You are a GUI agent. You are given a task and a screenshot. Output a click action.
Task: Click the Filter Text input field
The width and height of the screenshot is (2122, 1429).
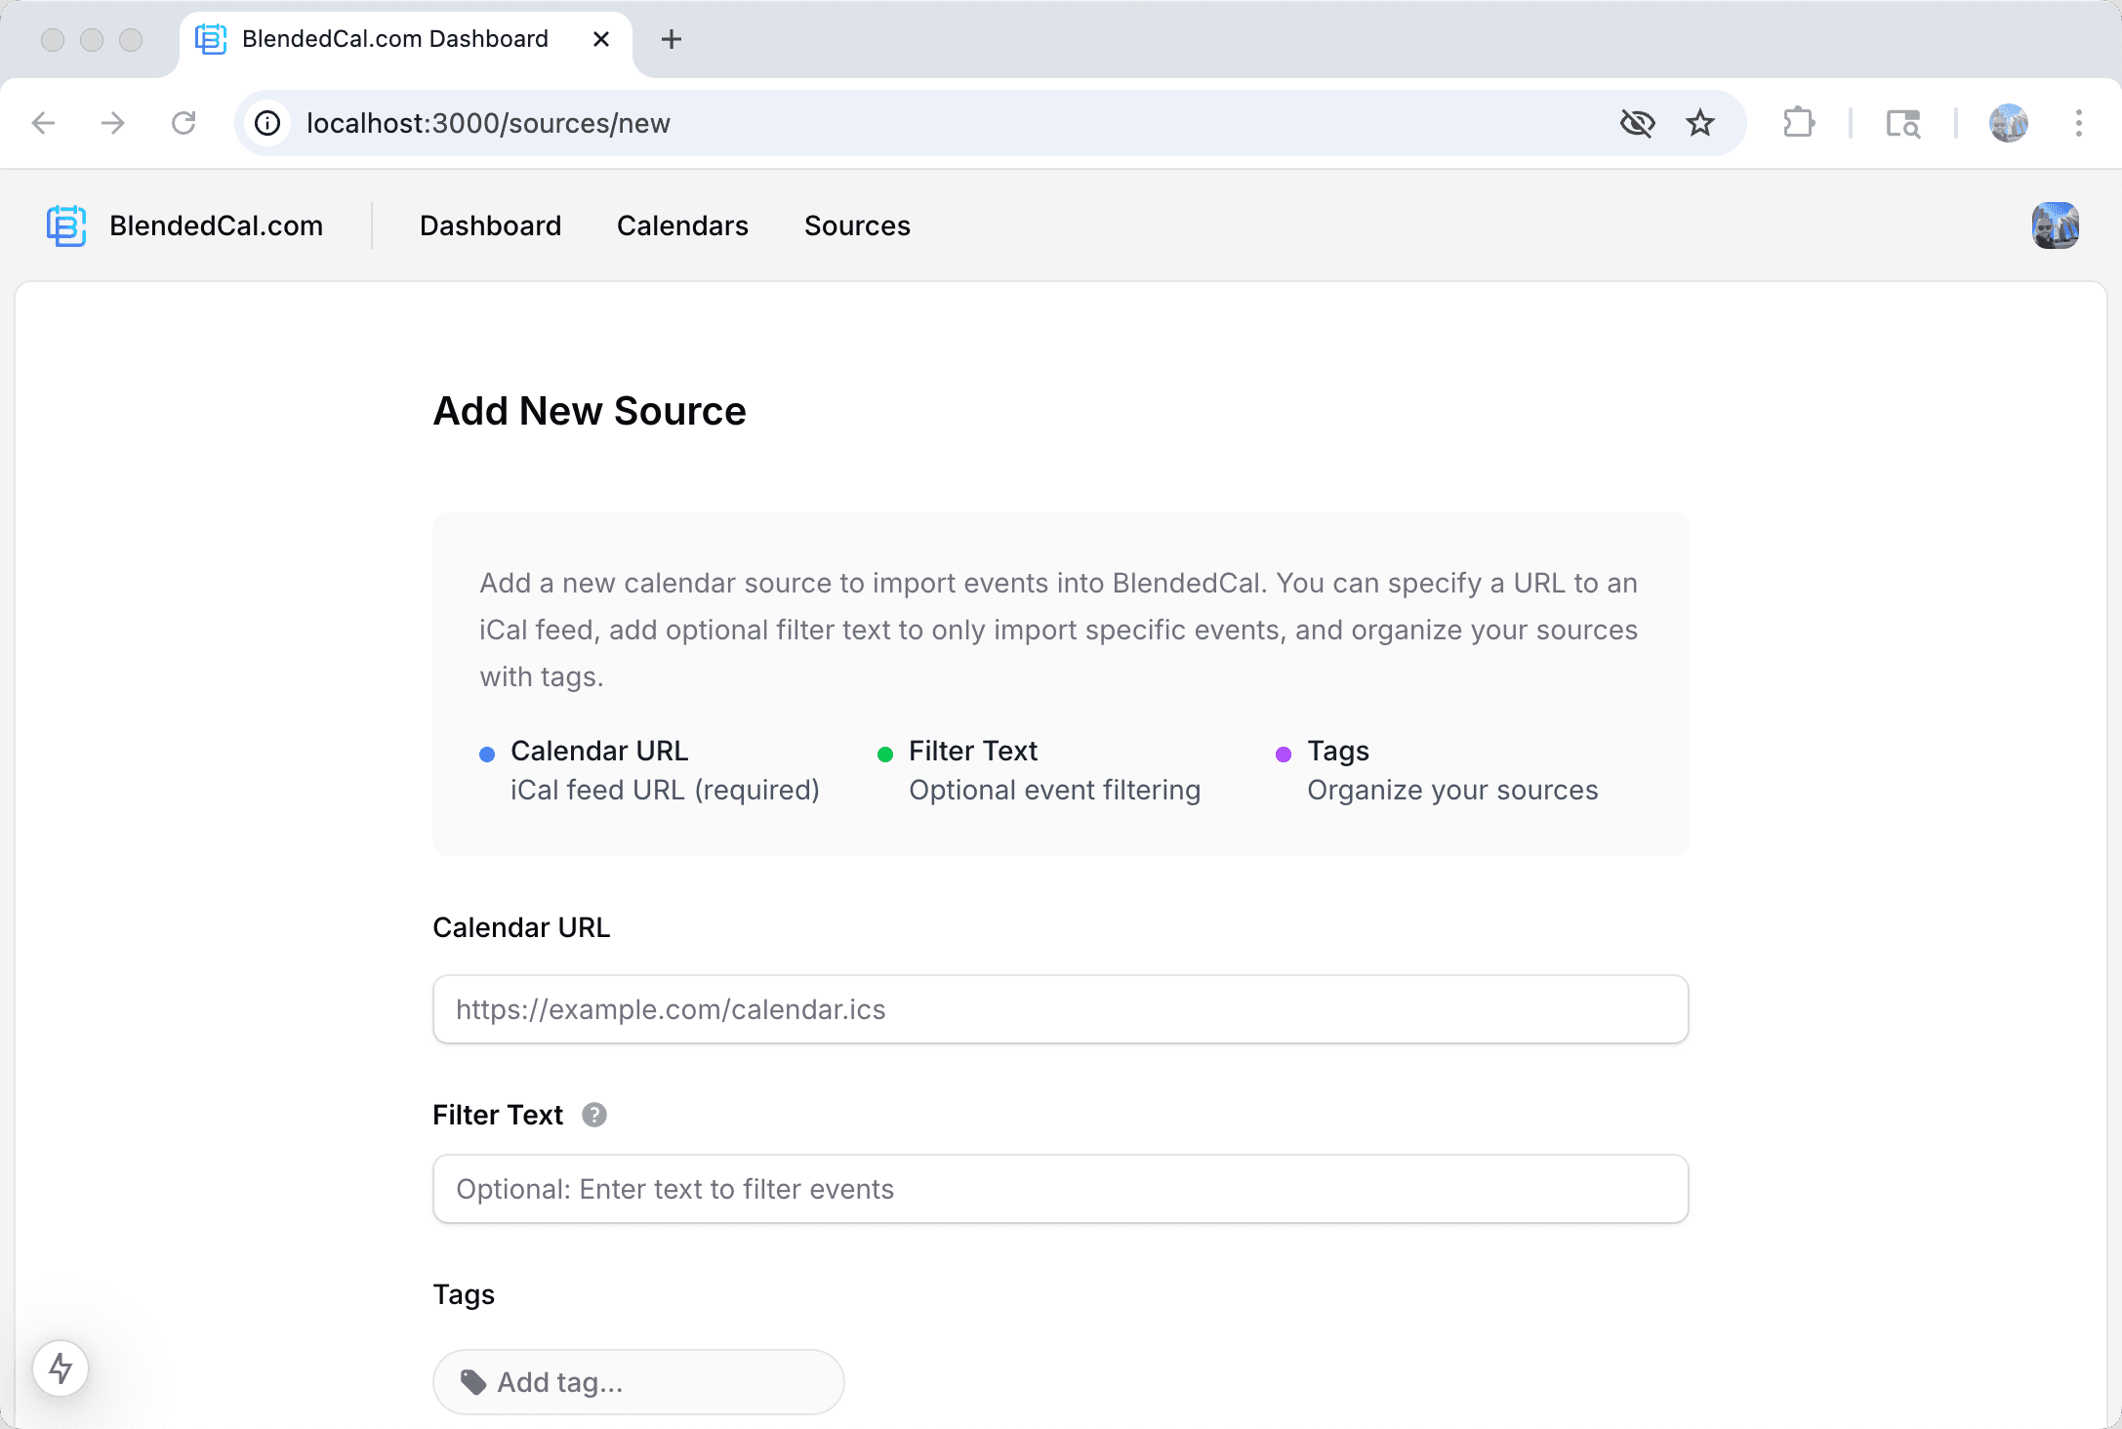1060,1189
